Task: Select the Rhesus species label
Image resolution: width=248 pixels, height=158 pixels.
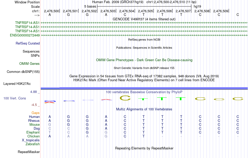Action: (x=34, y=121)
